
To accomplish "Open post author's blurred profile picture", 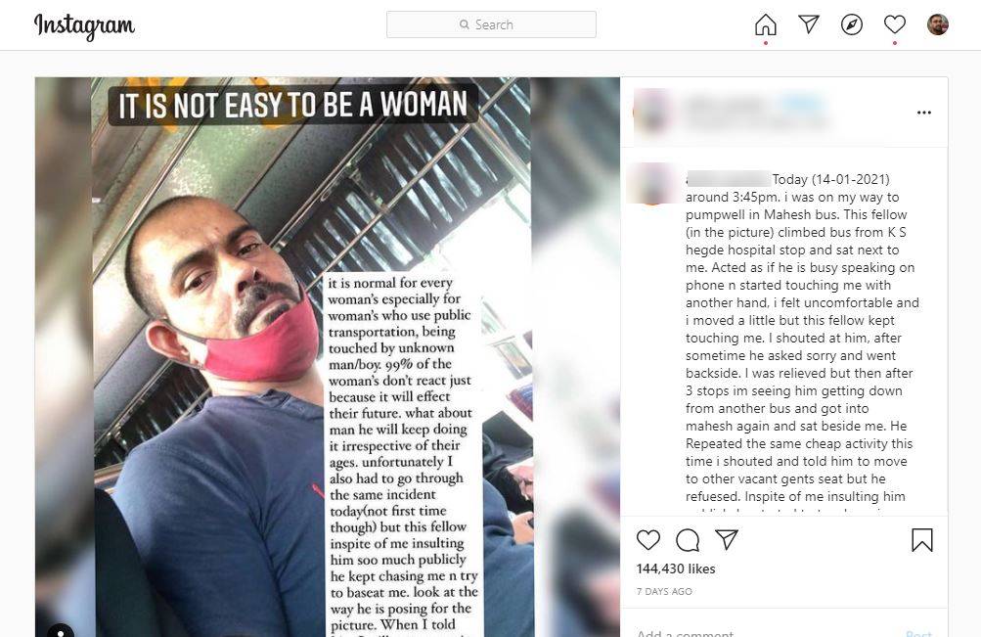I will (x=652, y=112).
